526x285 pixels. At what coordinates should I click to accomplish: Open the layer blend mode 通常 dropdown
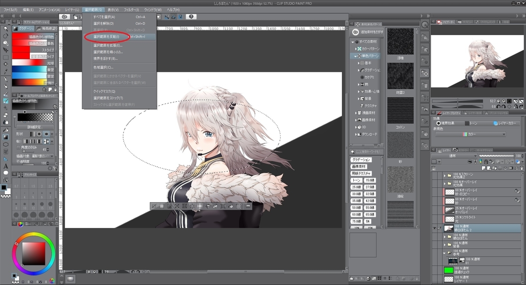(x=454, y=156)
